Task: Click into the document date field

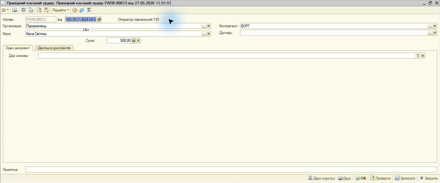Action: 81,19
